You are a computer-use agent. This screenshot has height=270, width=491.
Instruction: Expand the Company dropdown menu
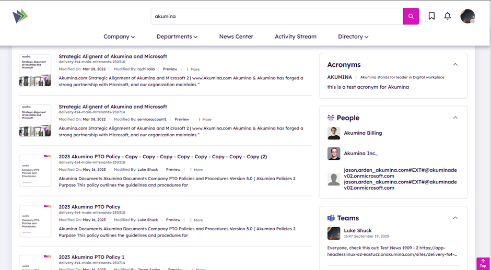(119, 37)
